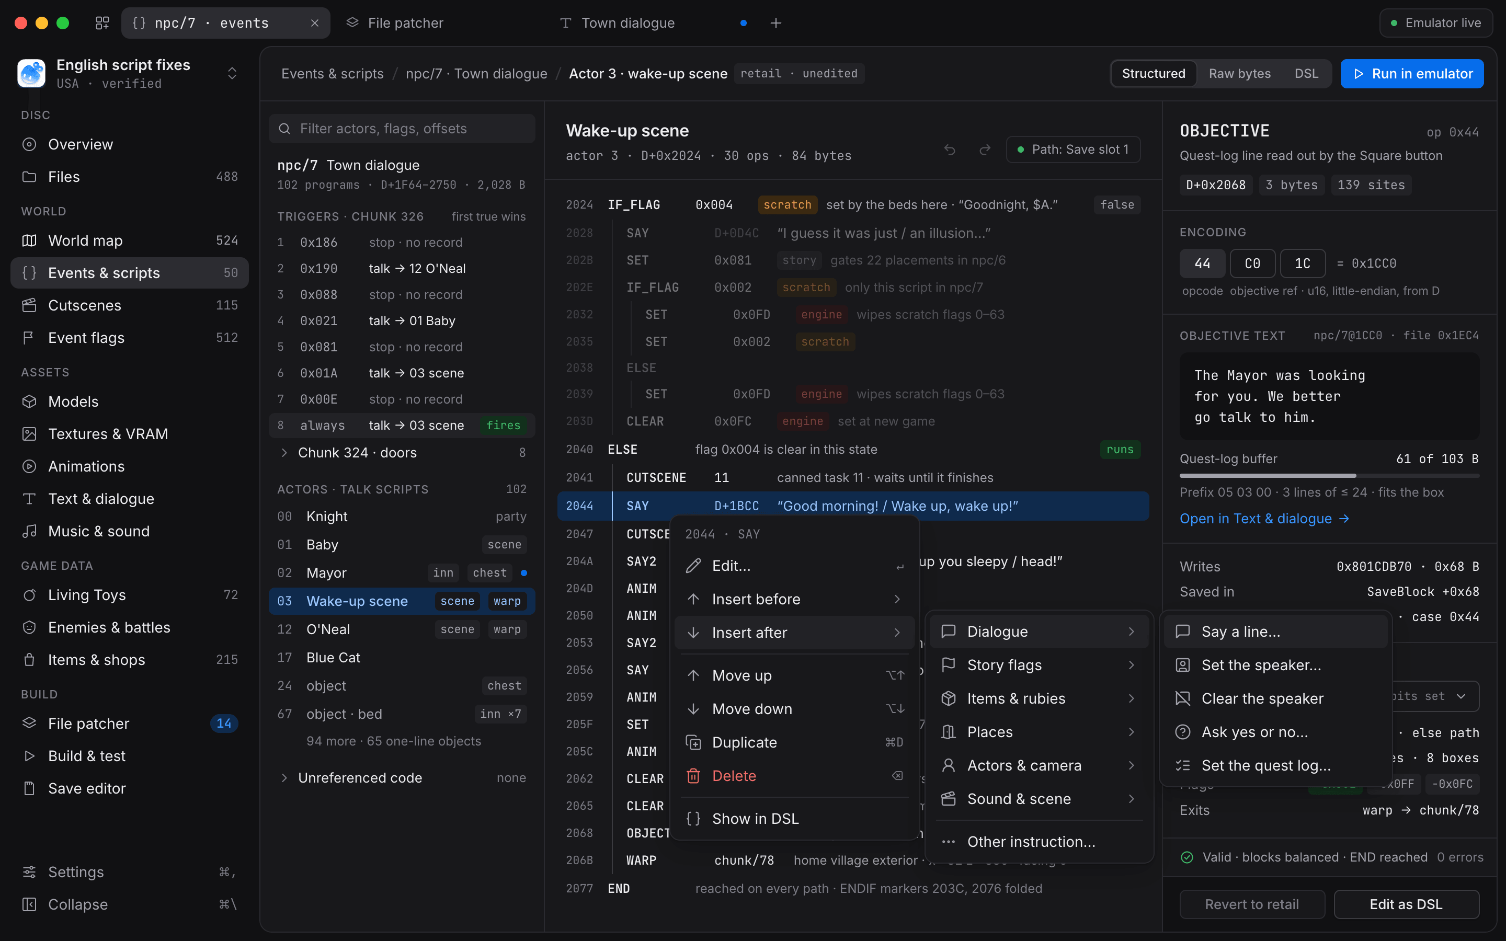
Task: Open Items & rubies submenu
Action: coord(1039,699)
